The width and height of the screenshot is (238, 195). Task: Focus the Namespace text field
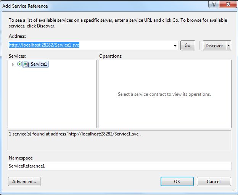pyautogui.click(x=119, y=166)
